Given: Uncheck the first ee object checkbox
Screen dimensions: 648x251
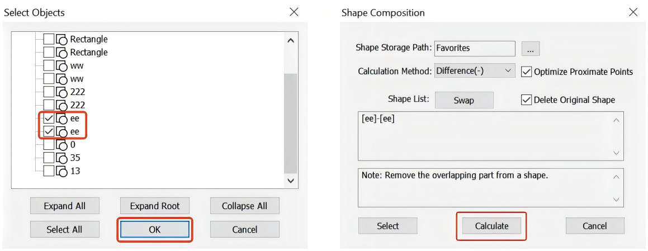Looking at the screenshot, I should pos(49,119).
